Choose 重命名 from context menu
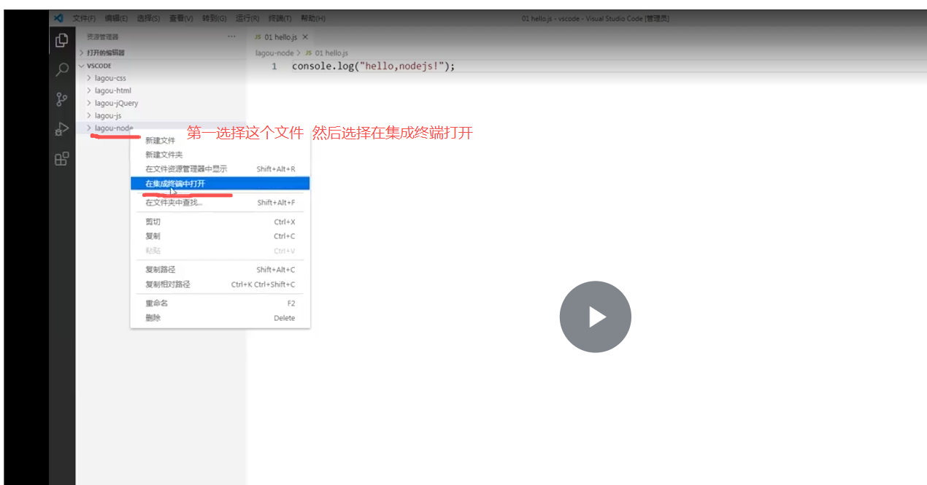Viewport: 927px width, 485px height. point(220,303)
